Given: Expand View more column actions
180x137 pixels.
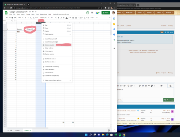Looking at the screenshot, I should (57, 80).
